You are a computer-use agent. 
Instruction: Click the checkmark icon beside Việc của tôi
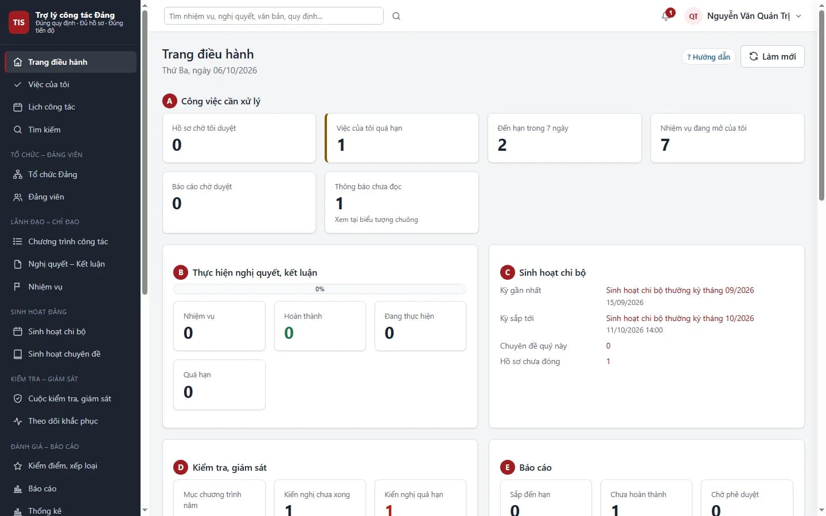point(18,84)
